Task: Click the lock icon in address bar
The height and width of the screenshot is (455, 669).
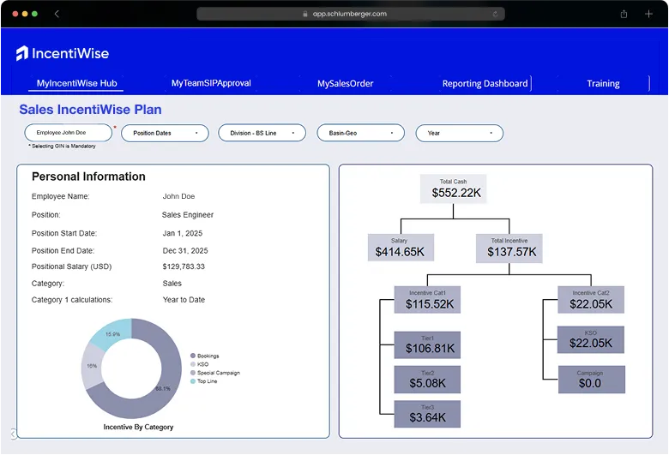Action: (305, 14)
